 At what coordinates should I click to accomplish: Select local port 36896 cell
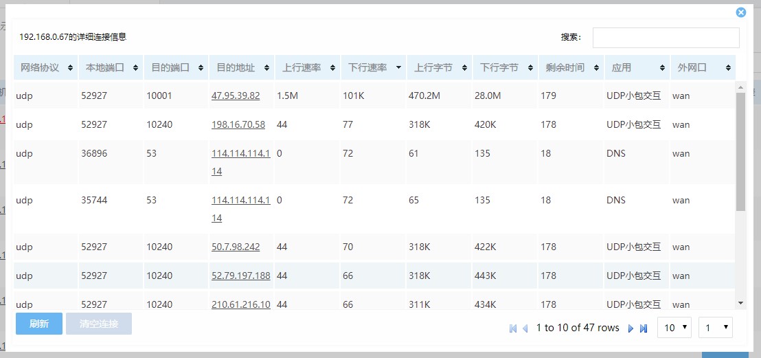[111, 162]
